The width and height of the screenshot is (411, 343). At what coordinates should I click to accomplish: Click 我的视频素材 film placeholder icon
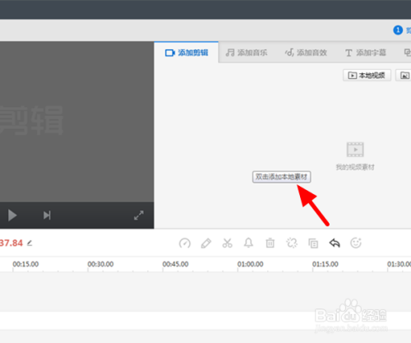pyautogui.click(x=355, y=150)
